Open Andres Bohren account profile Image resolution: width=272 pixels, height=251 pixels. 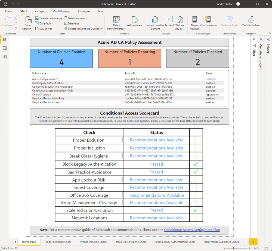[x=228, y=4]
